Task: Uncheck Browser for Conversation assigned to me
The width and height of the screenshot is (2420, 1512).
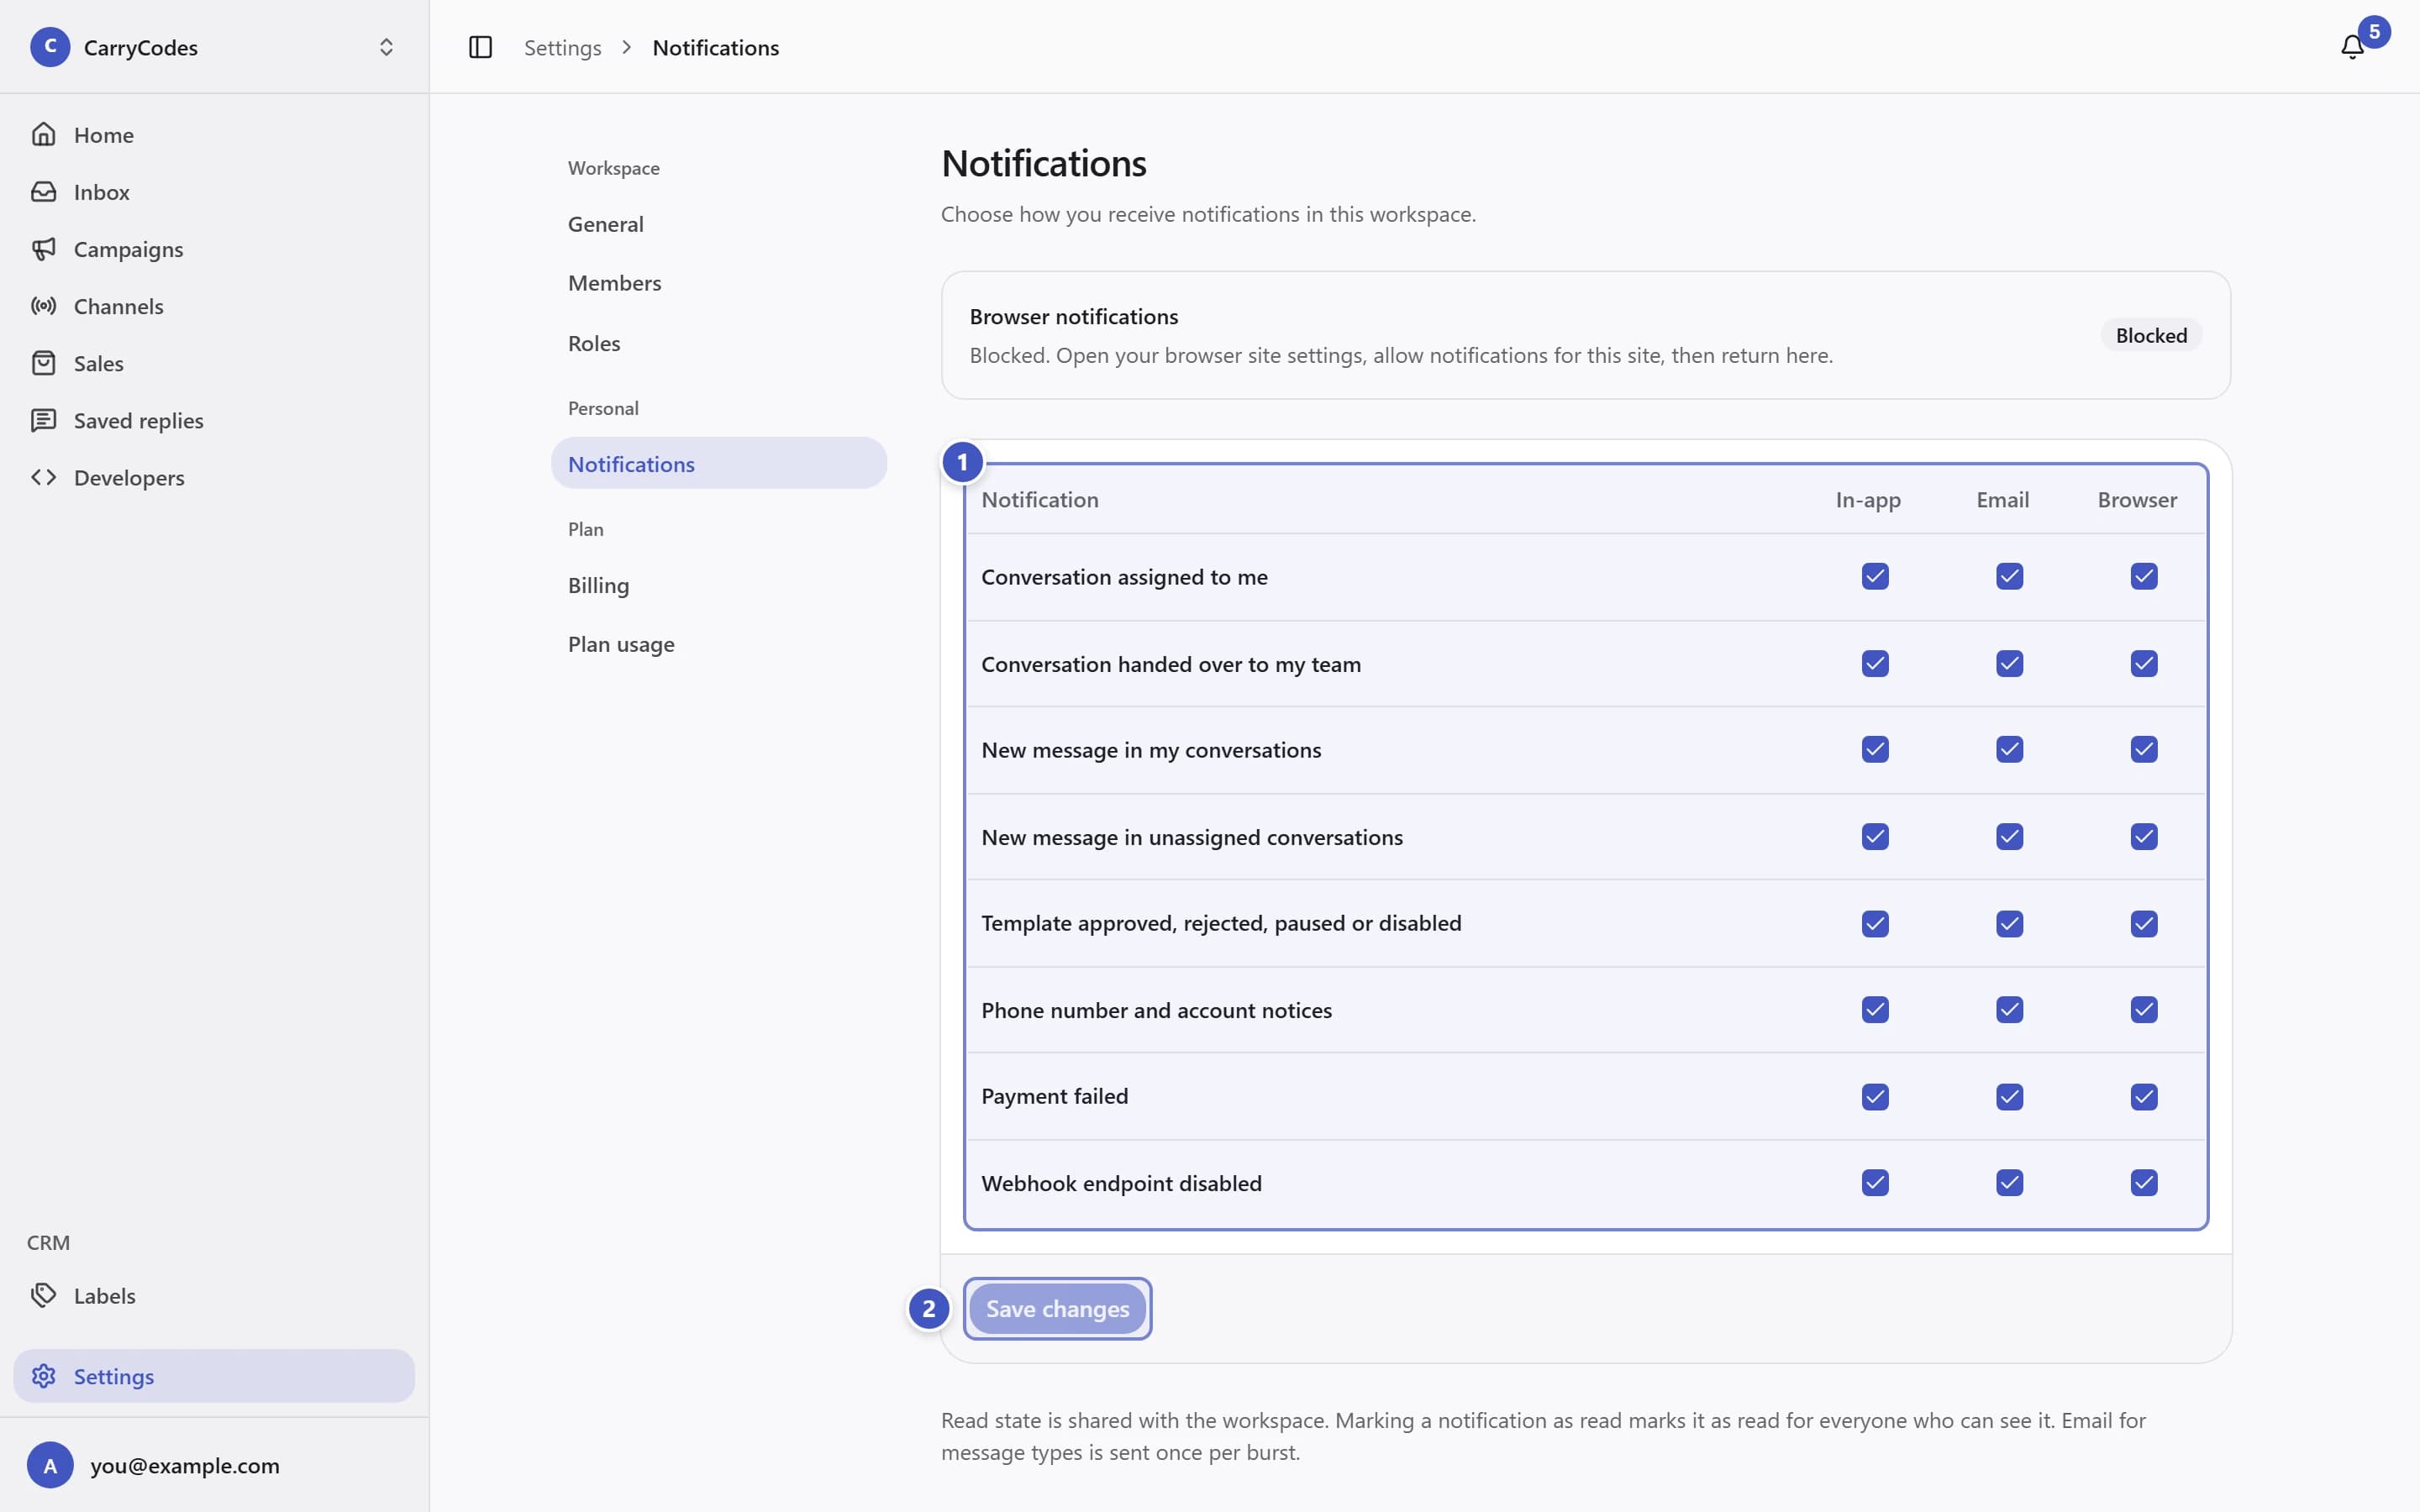Action: point(2144,576)
